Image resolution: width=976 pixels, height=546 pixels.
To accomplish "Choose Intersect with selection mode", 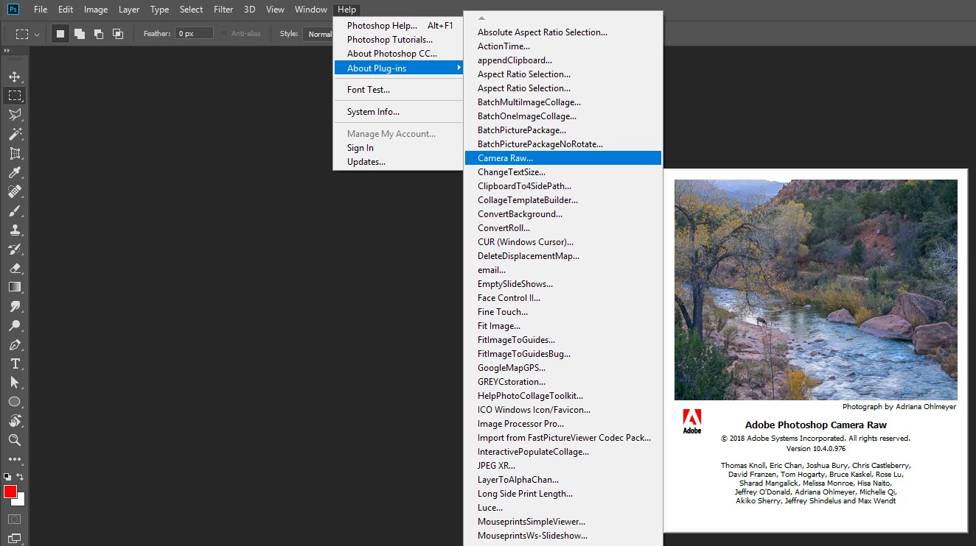I will (x=118, y=34).
